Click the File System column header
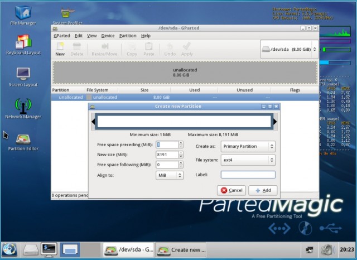The height and width of the screenshot is (260, 357). tap(102, 90)
